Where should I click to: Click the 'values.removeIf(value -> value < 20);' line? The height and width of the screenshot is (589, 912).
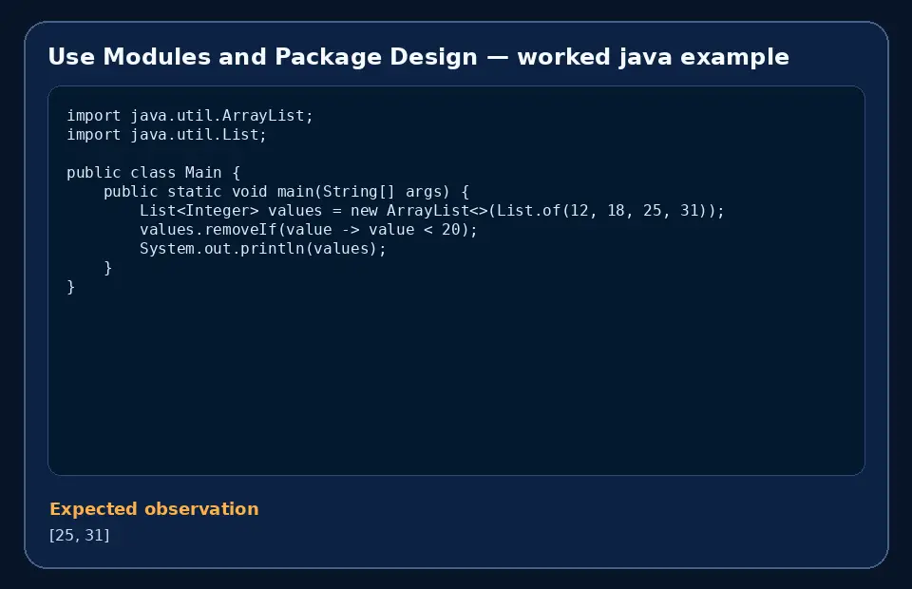pyautogui.click(x=308, y=230)
